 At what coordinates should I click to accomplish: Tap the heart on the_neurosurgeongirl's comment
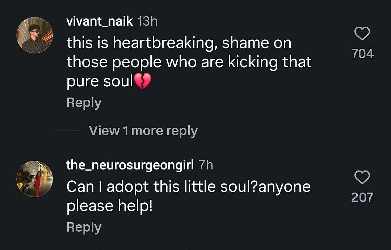(362, 178)
